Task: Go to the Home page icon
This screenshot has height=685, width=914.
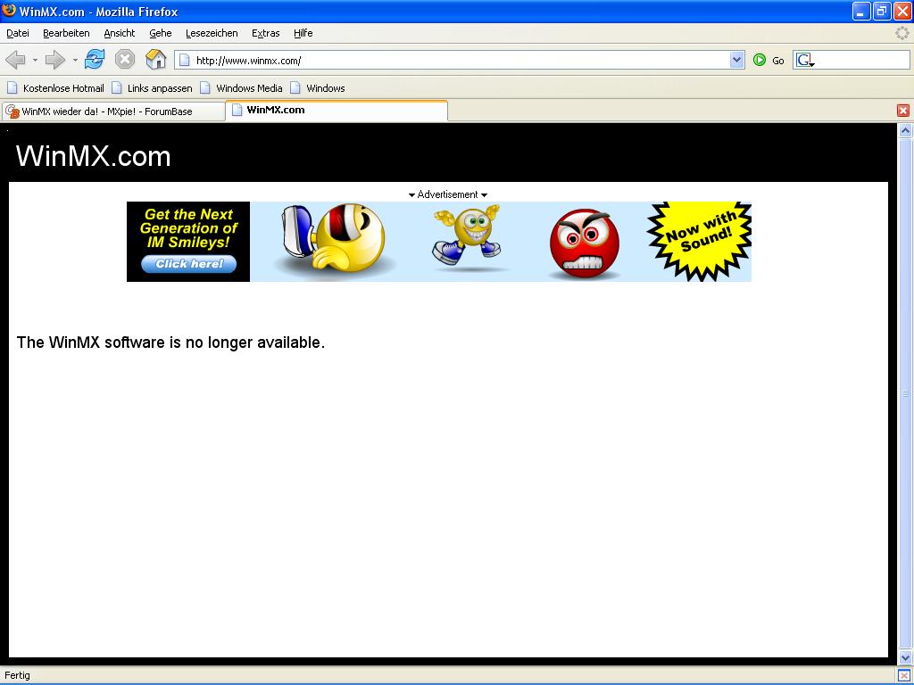Action: 155,60
